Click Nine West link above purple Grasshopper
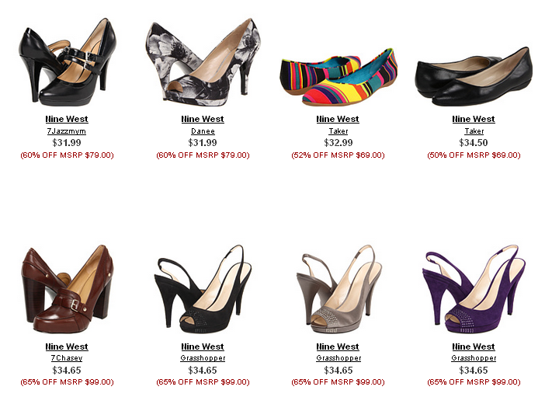The width and height of the screenshot is (552, 397). pyautogui.click(x=474, y=347)
